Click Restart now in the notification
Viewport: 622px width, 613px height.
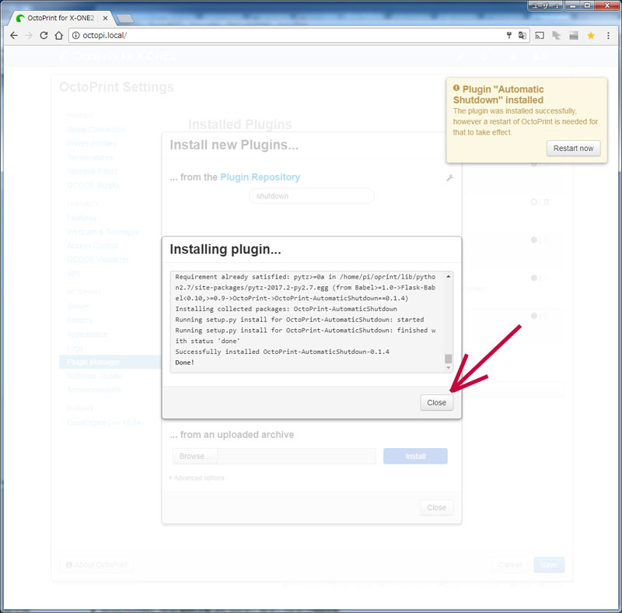[573, 148]
